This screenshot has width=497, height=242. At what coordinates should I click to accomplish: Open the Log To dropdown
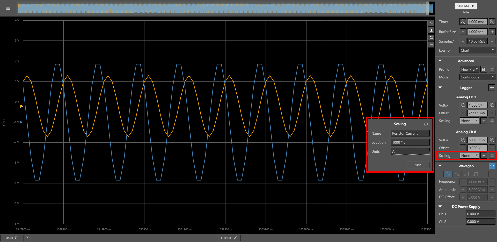(x=477, y=50)
